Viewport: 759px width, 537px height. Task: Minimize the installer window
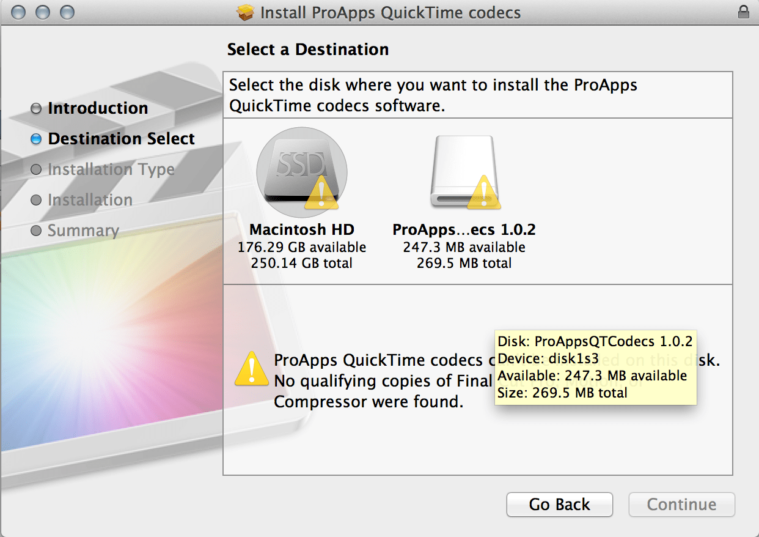[43, 12]
